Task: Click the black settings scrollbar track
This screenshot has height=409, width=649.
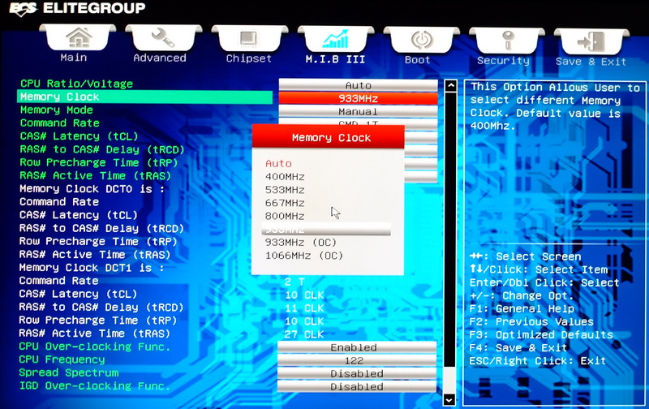Action: point(450,230)
